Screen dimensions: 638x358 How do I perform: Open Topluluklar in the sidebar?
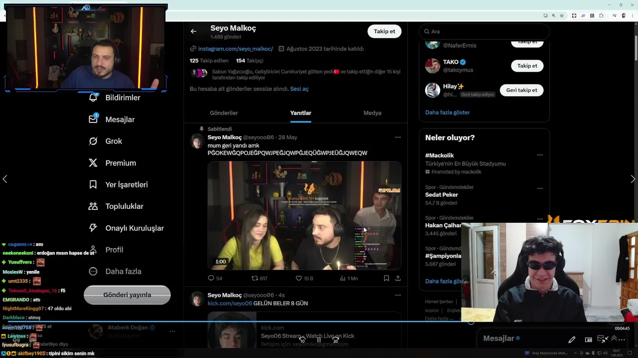[x=117, y=206]
